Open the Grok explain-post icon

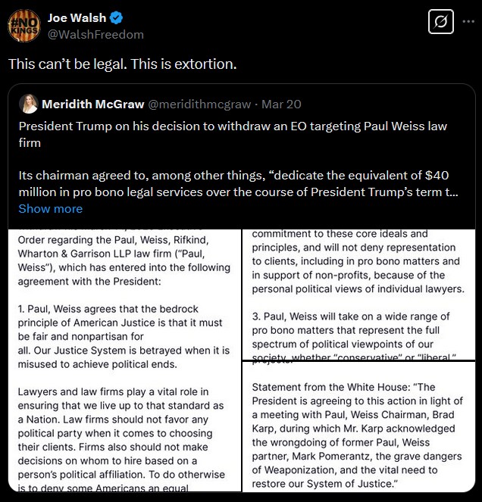click(440, 22)
